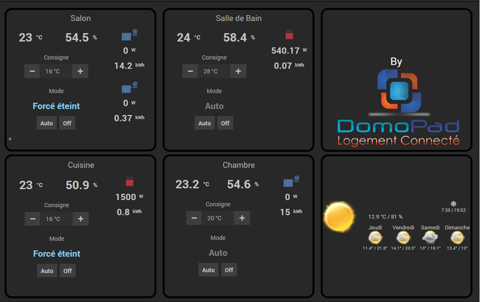Switch Salle de Bain mode to Auto

[204, 123]
